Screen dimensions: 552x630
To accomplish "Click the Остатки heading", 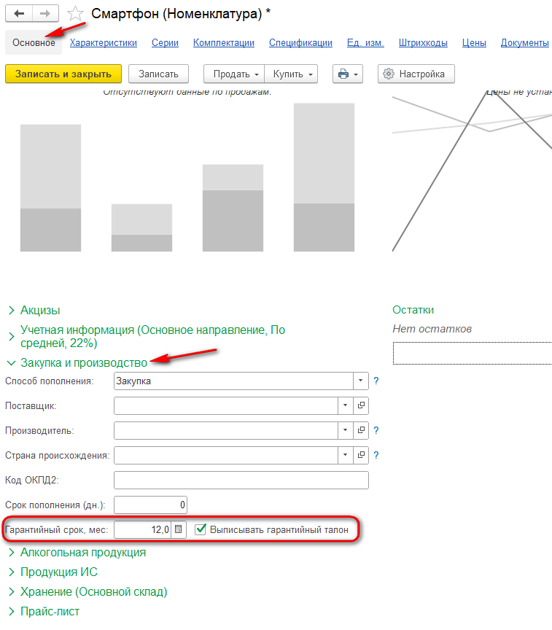I will (x=413, y=310).
